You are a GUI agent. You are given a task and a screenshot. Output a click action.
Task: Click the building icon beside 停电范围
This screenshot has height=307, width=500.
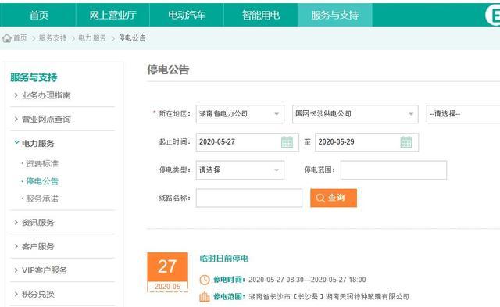pyautogui.click(x=205, y=297)
